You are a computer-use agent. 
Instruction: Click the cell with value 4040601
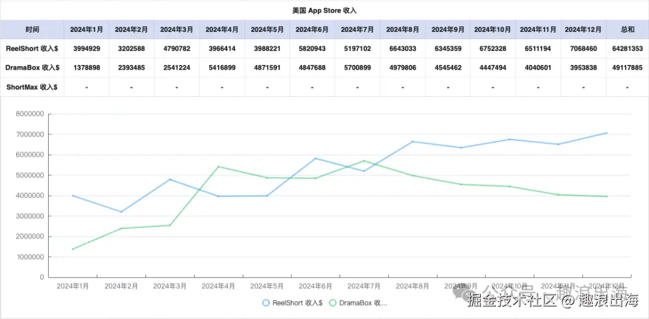pos(538,68)
